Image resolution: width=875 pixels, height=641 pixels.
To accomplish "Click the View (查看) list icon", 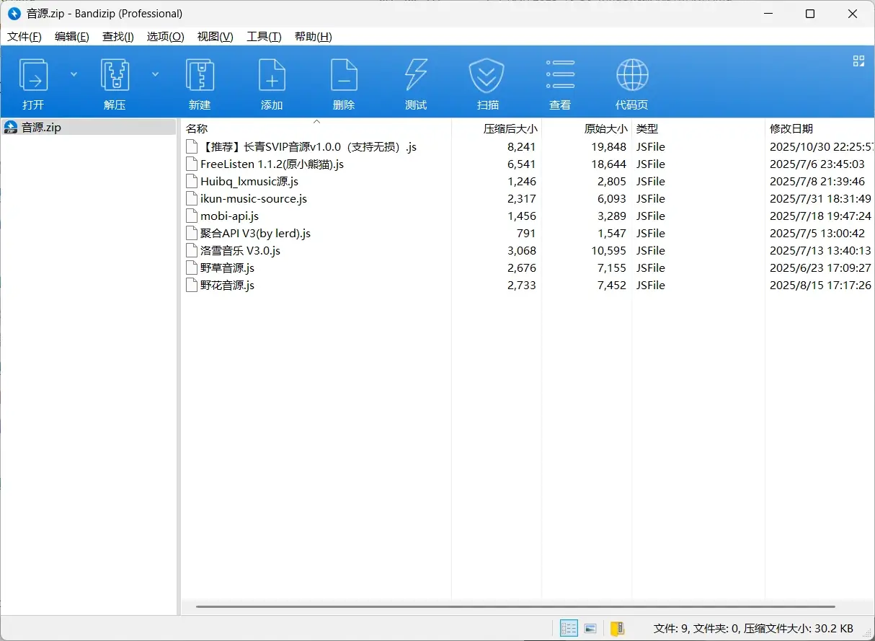I will (x=560, y=75).
